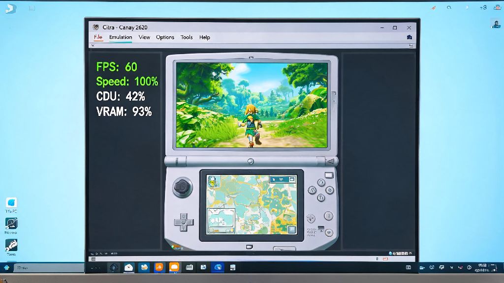
Task: Open the File menu
Action: (x=98, y=37)
